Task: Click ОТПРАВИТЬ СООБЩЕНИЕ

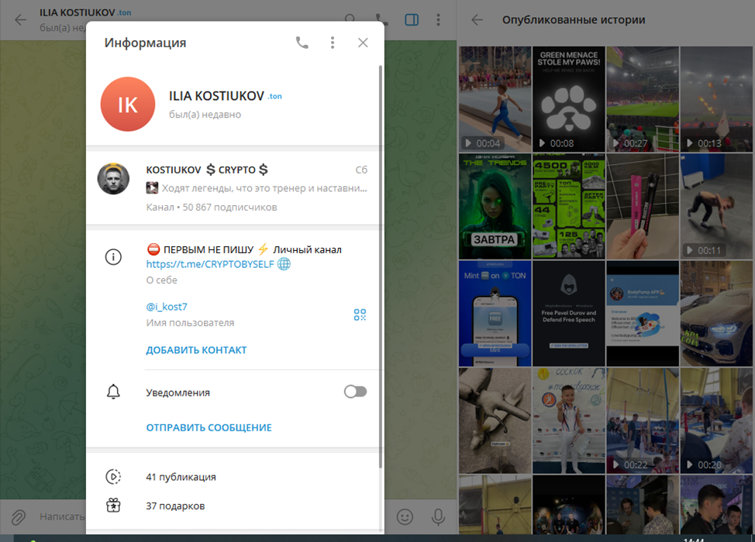Action: [209, 427]
